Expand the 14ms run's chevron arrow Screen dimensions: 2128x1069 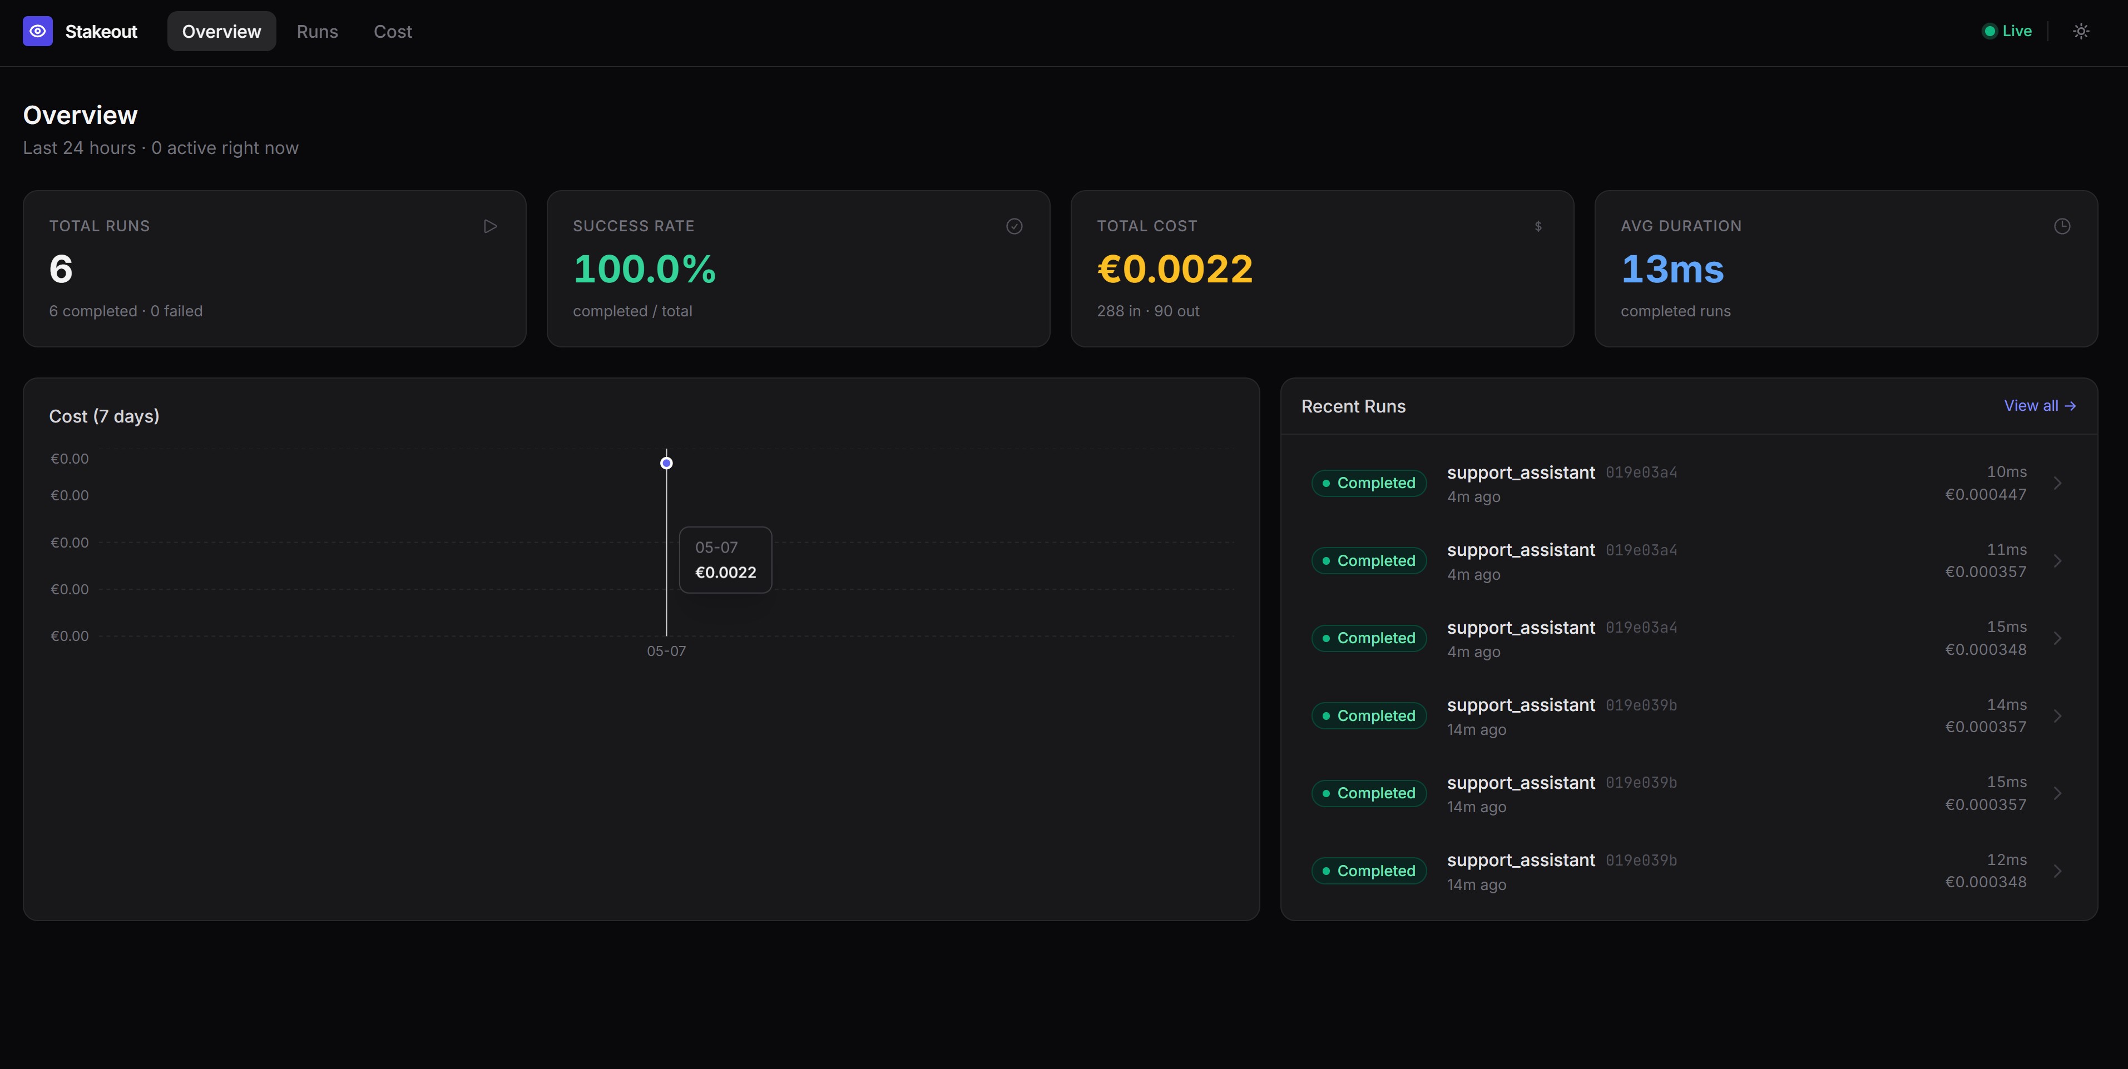(x=2058, y=717)
